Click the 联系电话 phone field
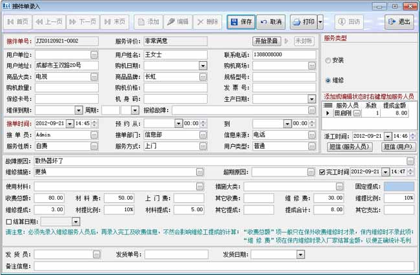The height and width of the screenshot is (275, 420). [285, 55]
